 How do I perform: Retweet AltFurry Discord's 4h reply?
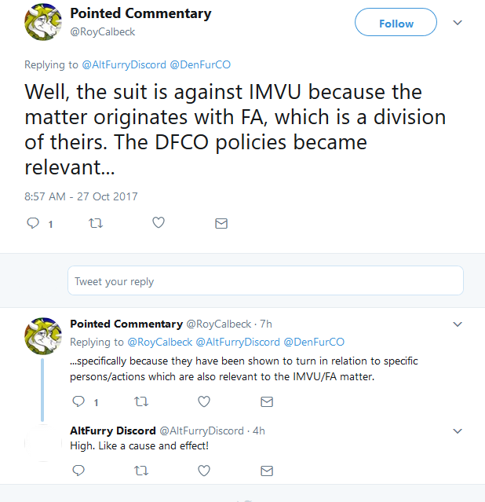[x=141, y=471]
